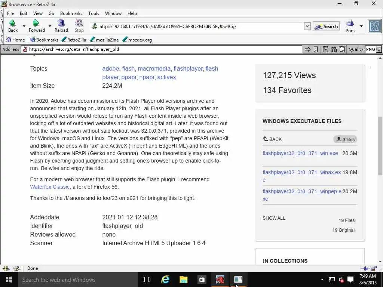Click the PNG quality value field
This screenshot has width=383, height=287.
point(371,49)
